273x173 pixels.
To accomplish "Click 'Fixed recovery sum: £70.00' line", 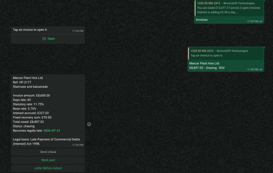I will click(32, 118).
